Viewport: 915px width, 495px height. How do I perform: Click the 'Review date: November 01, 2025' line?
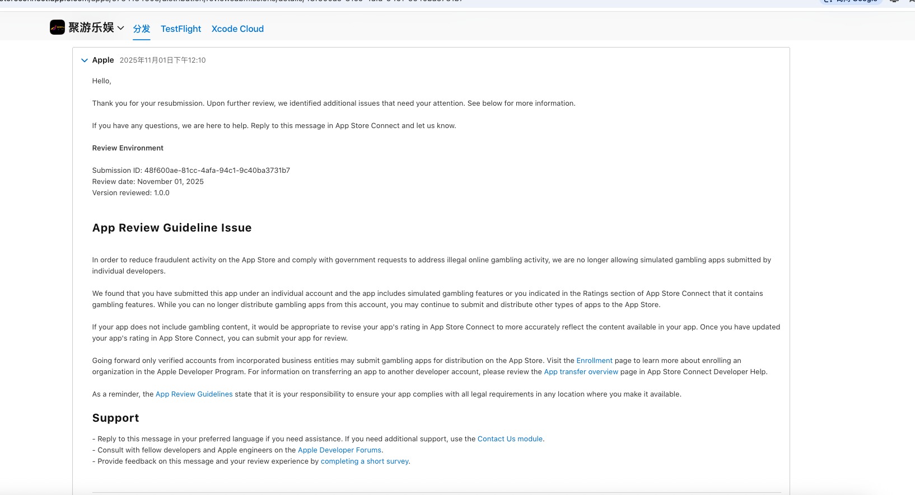click(x=148, y=182)
